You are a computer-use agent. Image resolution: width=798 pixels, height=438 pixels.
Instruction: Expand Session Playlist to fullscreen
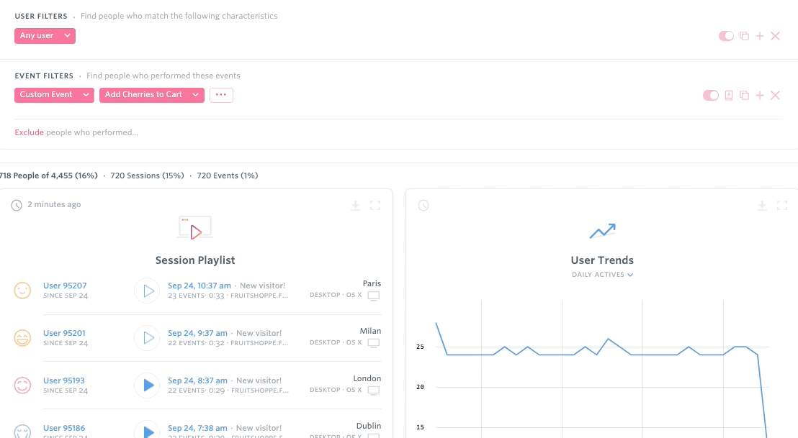coord(375,206)
